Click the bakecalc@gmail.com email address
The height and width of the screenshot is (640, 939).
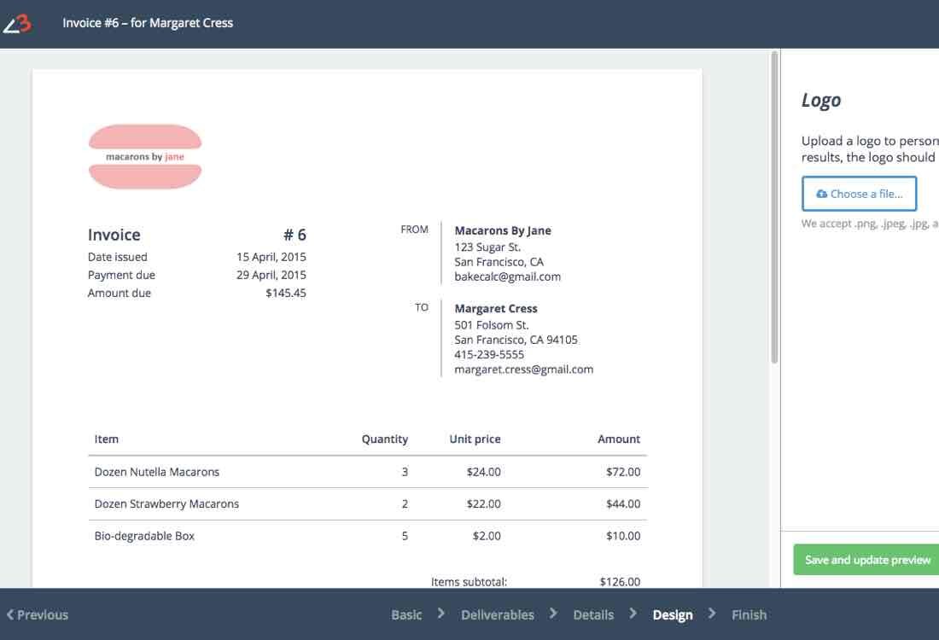[507, 276]
